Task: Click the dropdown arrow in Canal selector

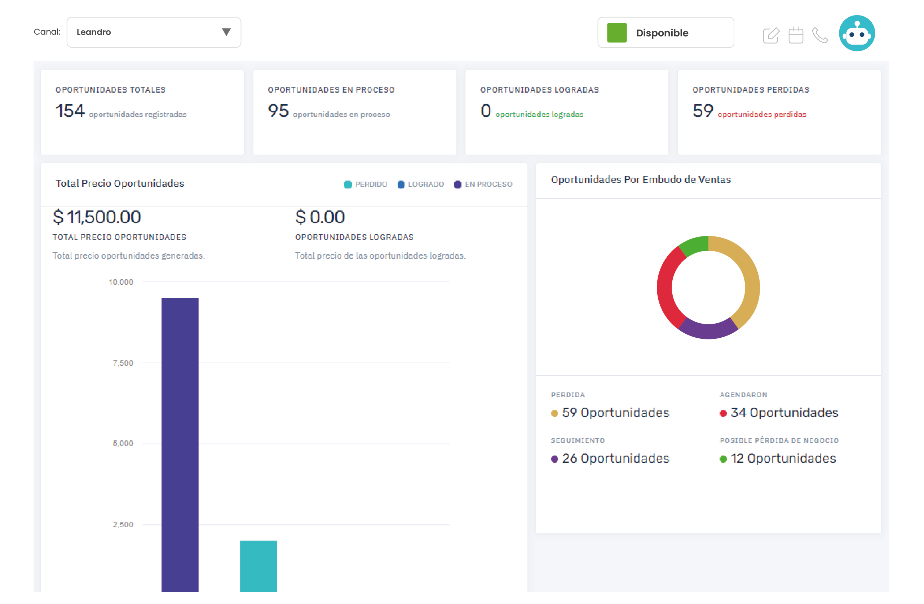Action: click(226, 32)
